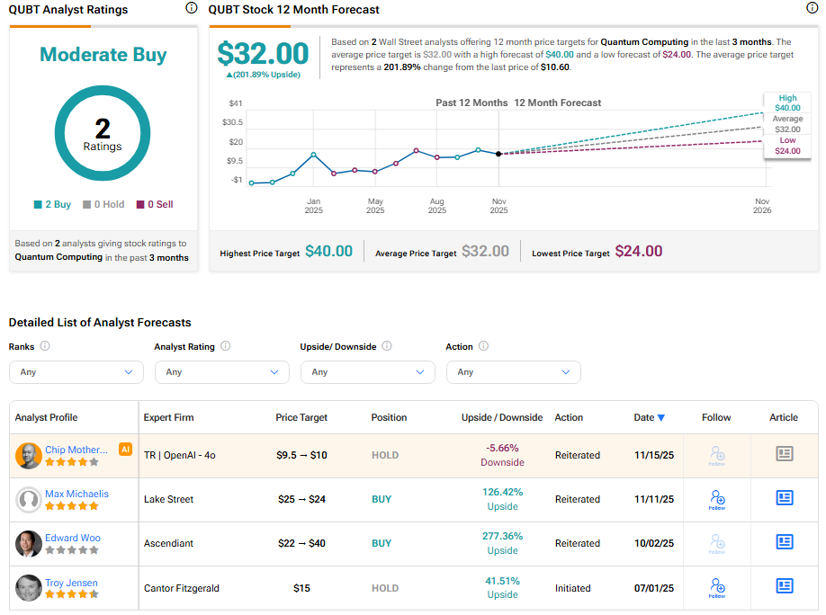Open Edward Woo's article icon

point(784,542)
